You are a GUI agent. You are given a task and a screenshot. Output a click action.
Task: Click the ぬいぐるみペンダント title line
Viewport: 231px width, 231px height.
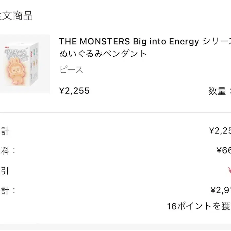[103, 54]
